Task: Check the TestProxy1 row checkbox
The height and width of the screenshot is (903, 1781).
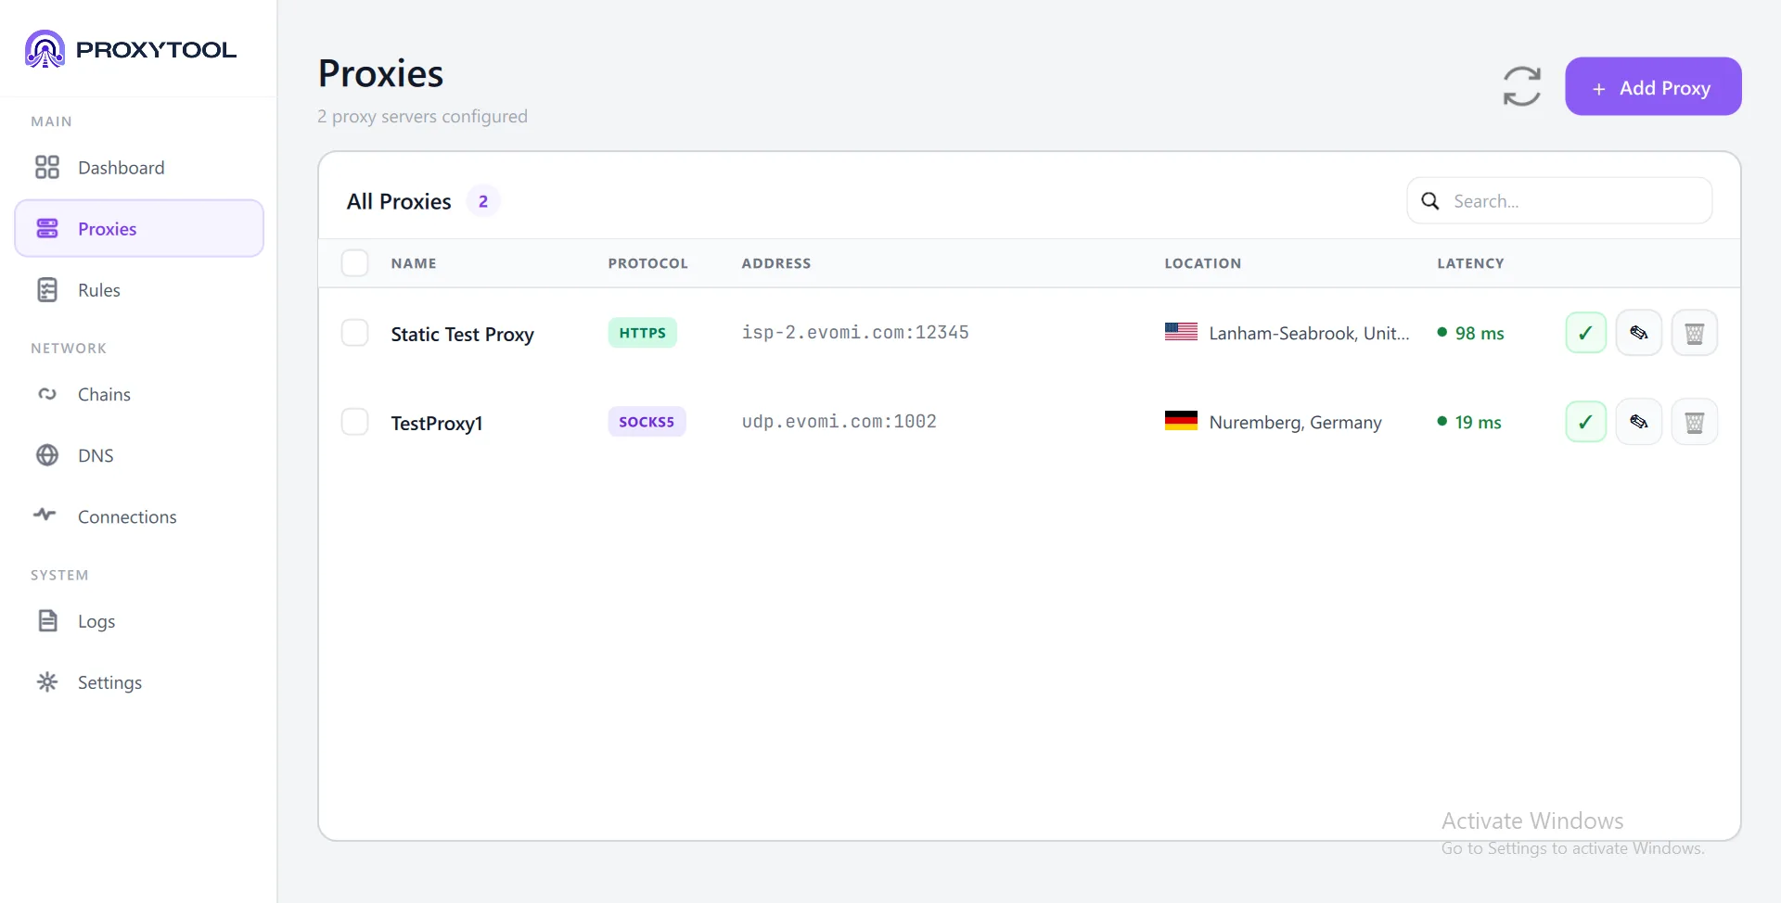Action: point(354,422)
